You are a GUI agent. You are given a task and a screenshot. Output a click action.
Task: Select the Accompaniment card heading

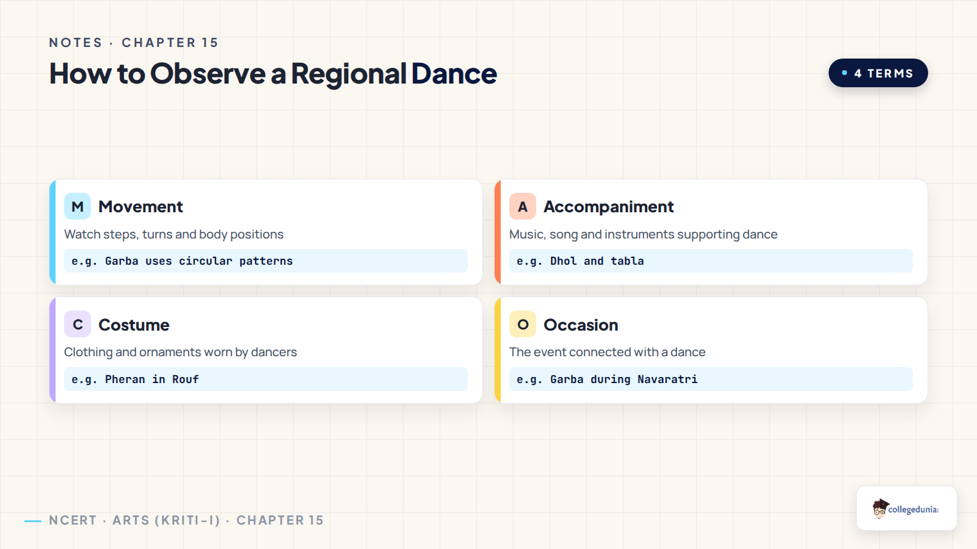click(x=609, y=207)
